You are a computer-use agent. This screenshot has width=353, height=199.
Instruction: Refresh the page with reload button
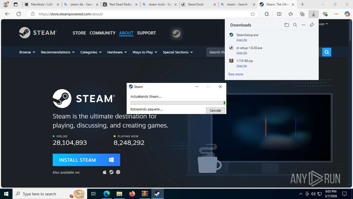18,14
